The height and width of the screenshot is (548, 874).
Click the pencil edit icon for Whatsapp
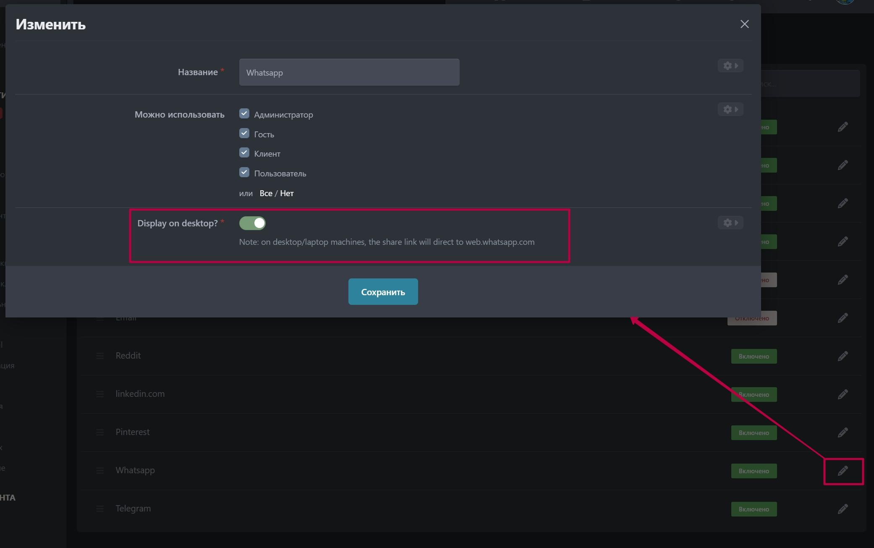[843, 471]
